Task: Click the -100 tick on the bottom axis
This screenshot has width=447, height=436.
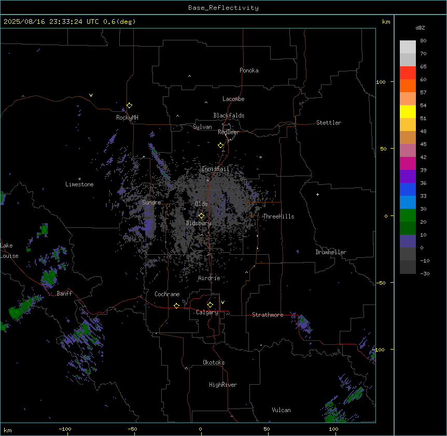Action: (x=65, y=429)
